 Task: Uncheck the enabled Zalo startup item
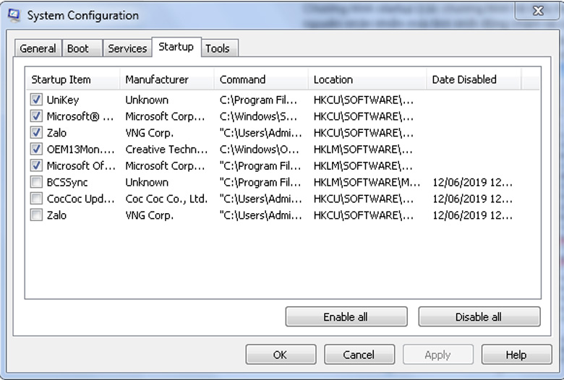tap(36, 133)
